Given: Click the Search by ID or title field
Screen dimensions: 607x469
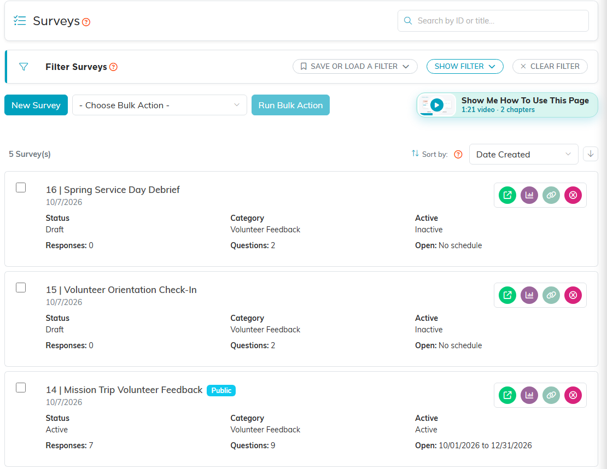Looking at the screenshot, I should click(493, 21).
